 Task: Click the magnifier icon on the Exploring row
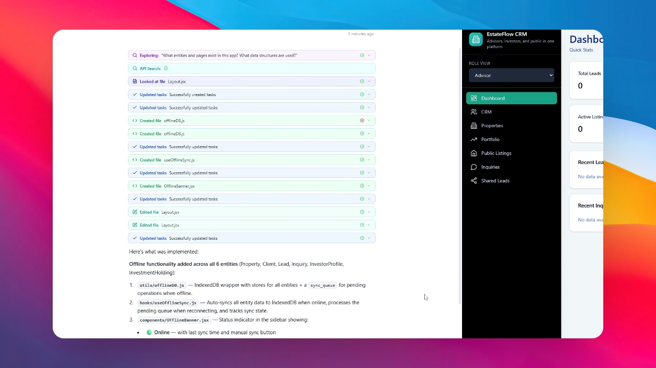tap(135, 55)
